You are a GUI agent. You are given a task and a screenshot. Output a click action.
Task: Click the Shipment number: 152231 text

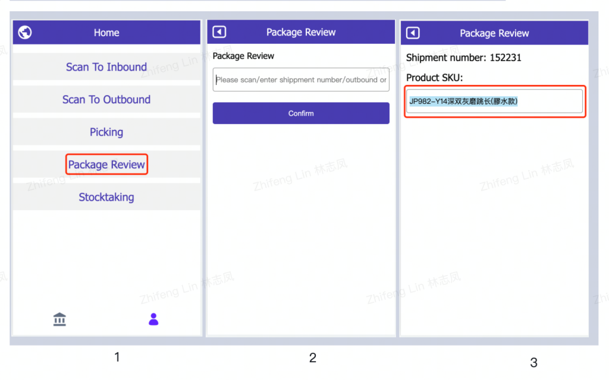click(464, 58)
